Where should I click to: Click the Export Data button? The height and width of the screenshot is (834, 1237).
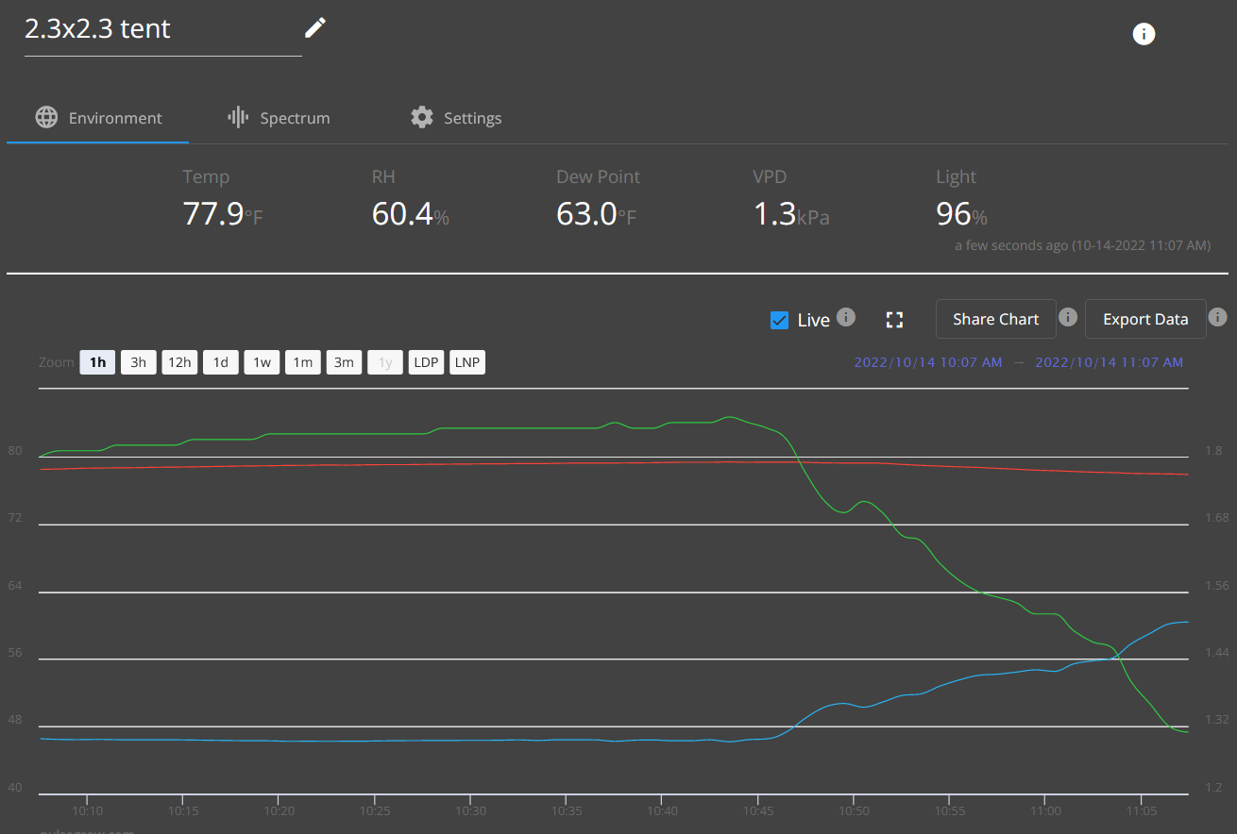tap(1145, 319)
